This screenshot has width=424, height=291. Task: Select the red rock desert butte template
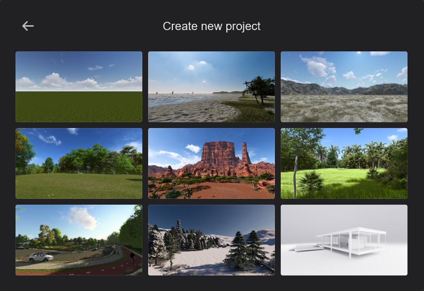click(x=211, y=163)
